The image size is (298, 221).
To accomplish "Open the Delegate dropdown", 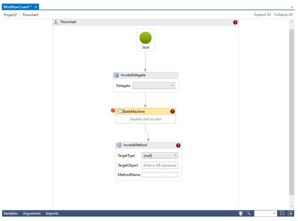I will pos(154,86).
